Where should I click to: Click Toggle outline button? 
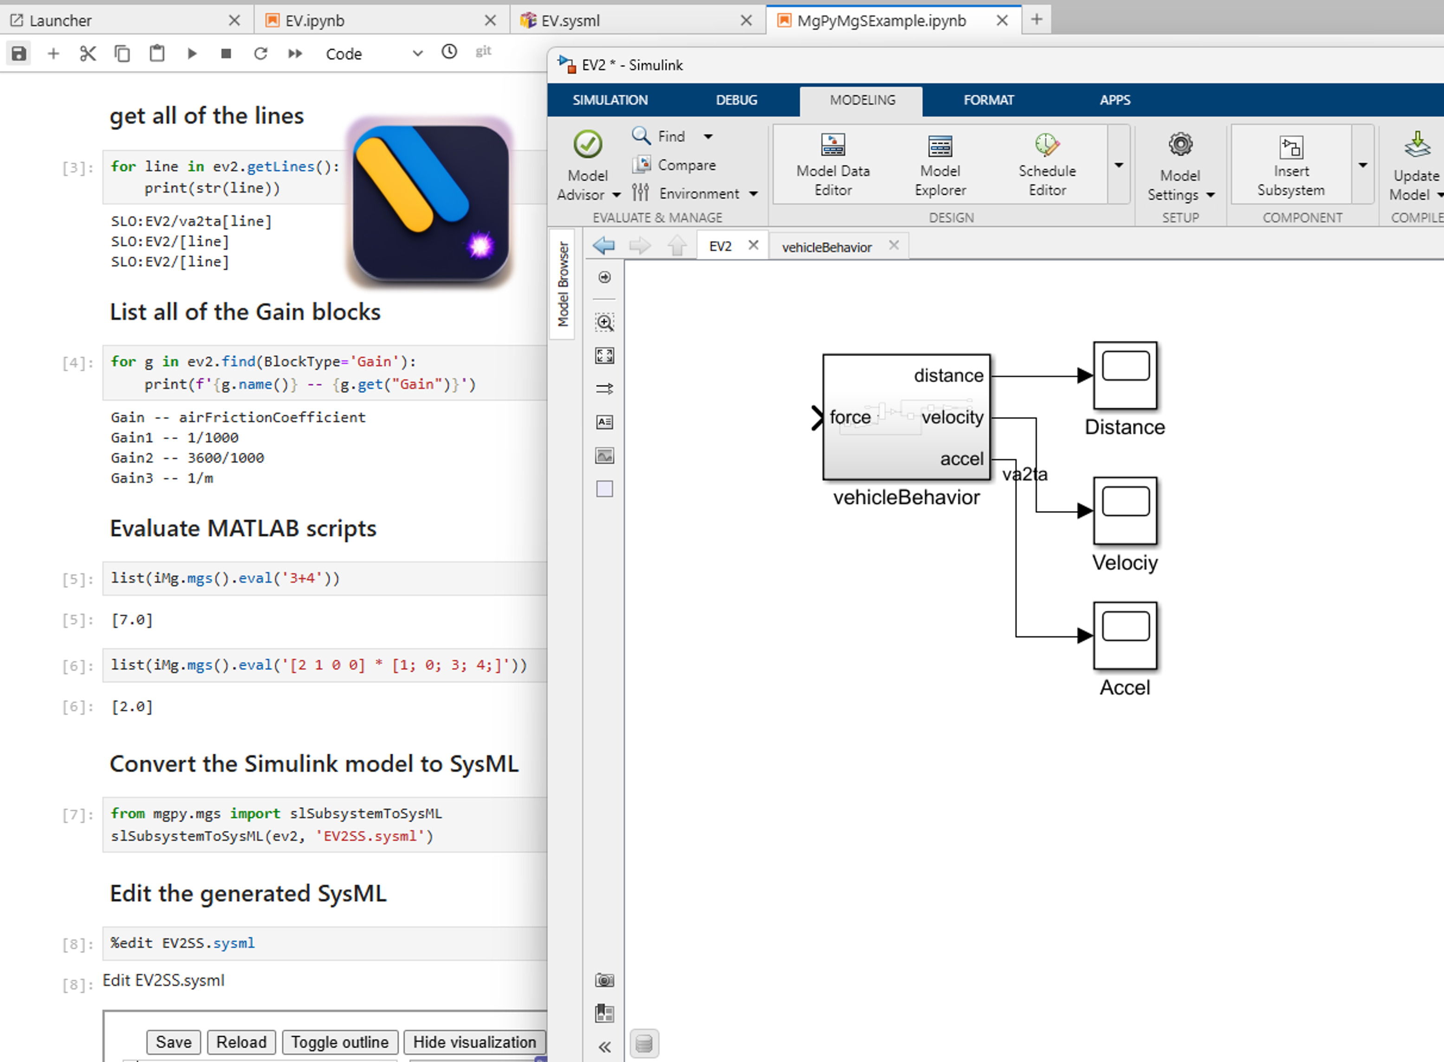pos(340,1042)
